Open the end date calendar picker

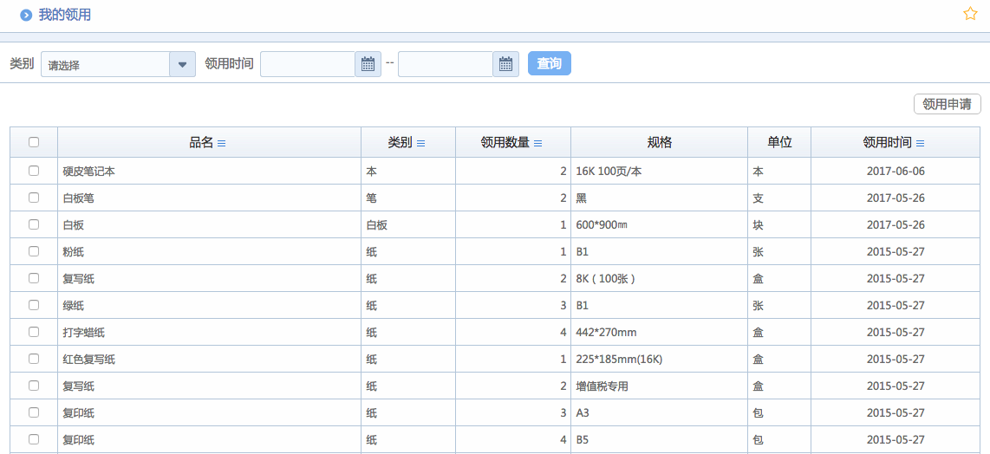(x=505, y=64)
